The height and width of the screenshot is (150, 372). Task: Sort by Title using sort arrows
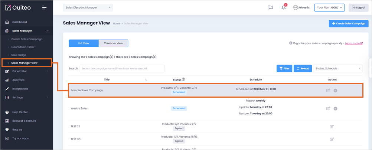click(146, 80)
